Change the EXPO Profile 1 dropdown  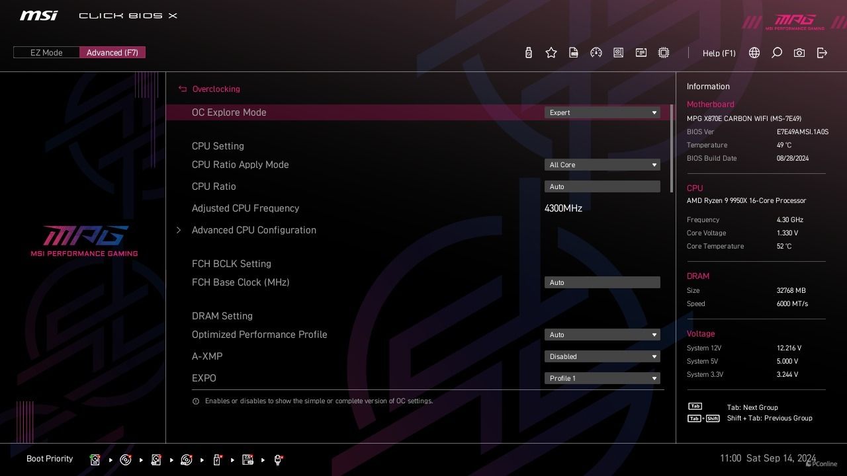coord(602,378)
